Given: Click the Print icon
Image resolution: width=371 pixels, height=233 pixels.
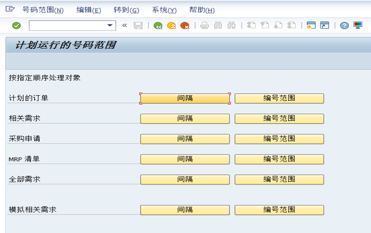Looking at the screenshot, I should click(204, 25).
